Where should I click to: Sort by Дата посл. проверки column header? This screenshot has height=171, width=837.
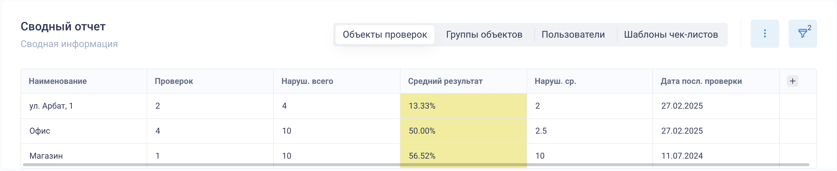point(701,81)
